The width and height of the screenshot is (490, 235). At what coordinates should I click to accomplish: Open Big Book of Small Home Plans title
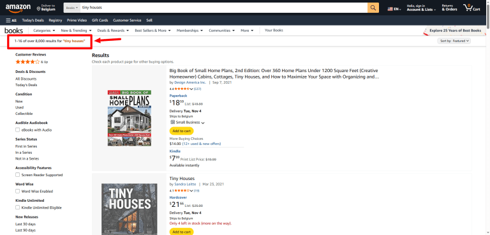(x=274, y=73)
